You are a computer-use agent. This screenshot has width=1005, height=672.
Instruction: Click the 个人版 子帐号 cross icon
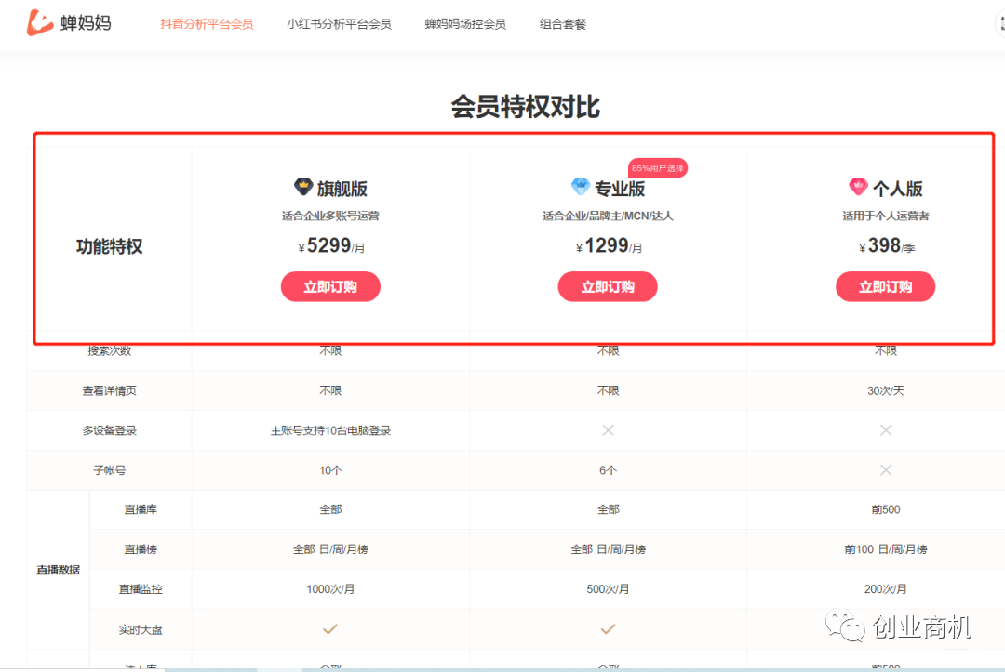point(885,469)
